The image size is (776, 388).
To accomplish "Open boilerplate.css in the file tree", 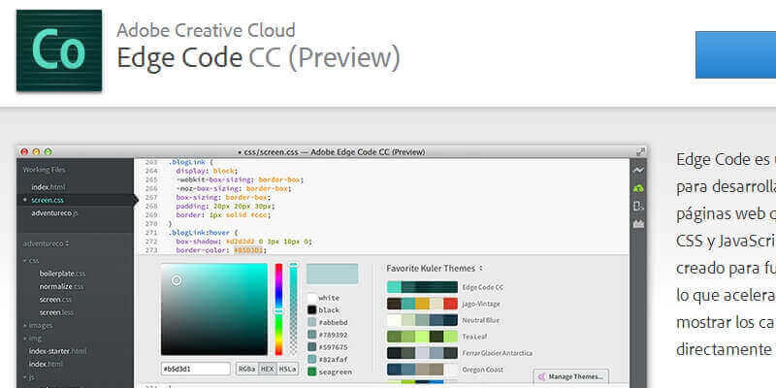I will (x=62, y=274).
